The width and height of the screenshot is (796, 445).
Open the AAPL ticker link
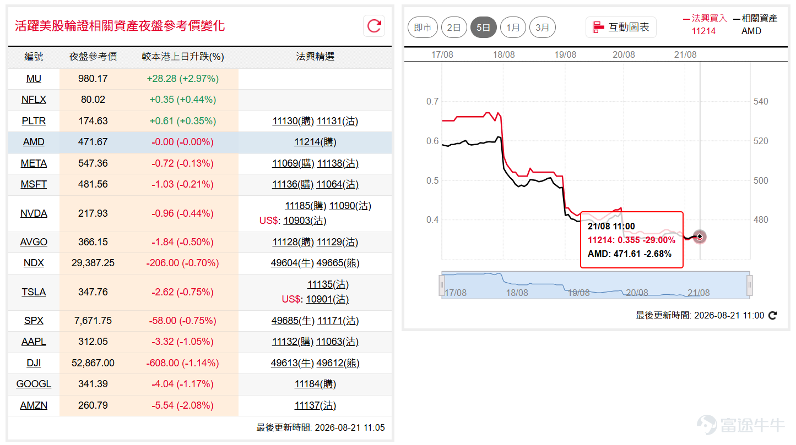coord(34,342)
